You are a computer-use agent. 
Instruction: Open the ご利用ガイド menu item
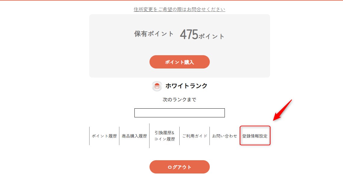tap(195, 136)
